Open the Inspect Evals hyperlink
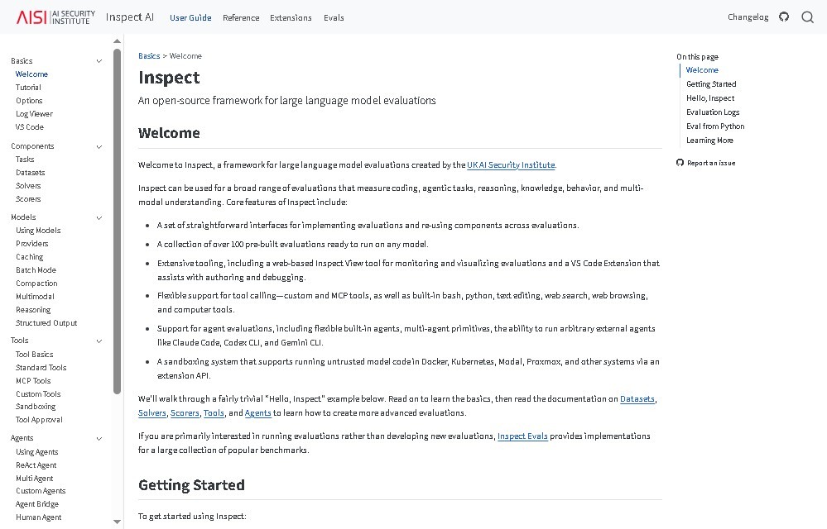 pos(522,436)
